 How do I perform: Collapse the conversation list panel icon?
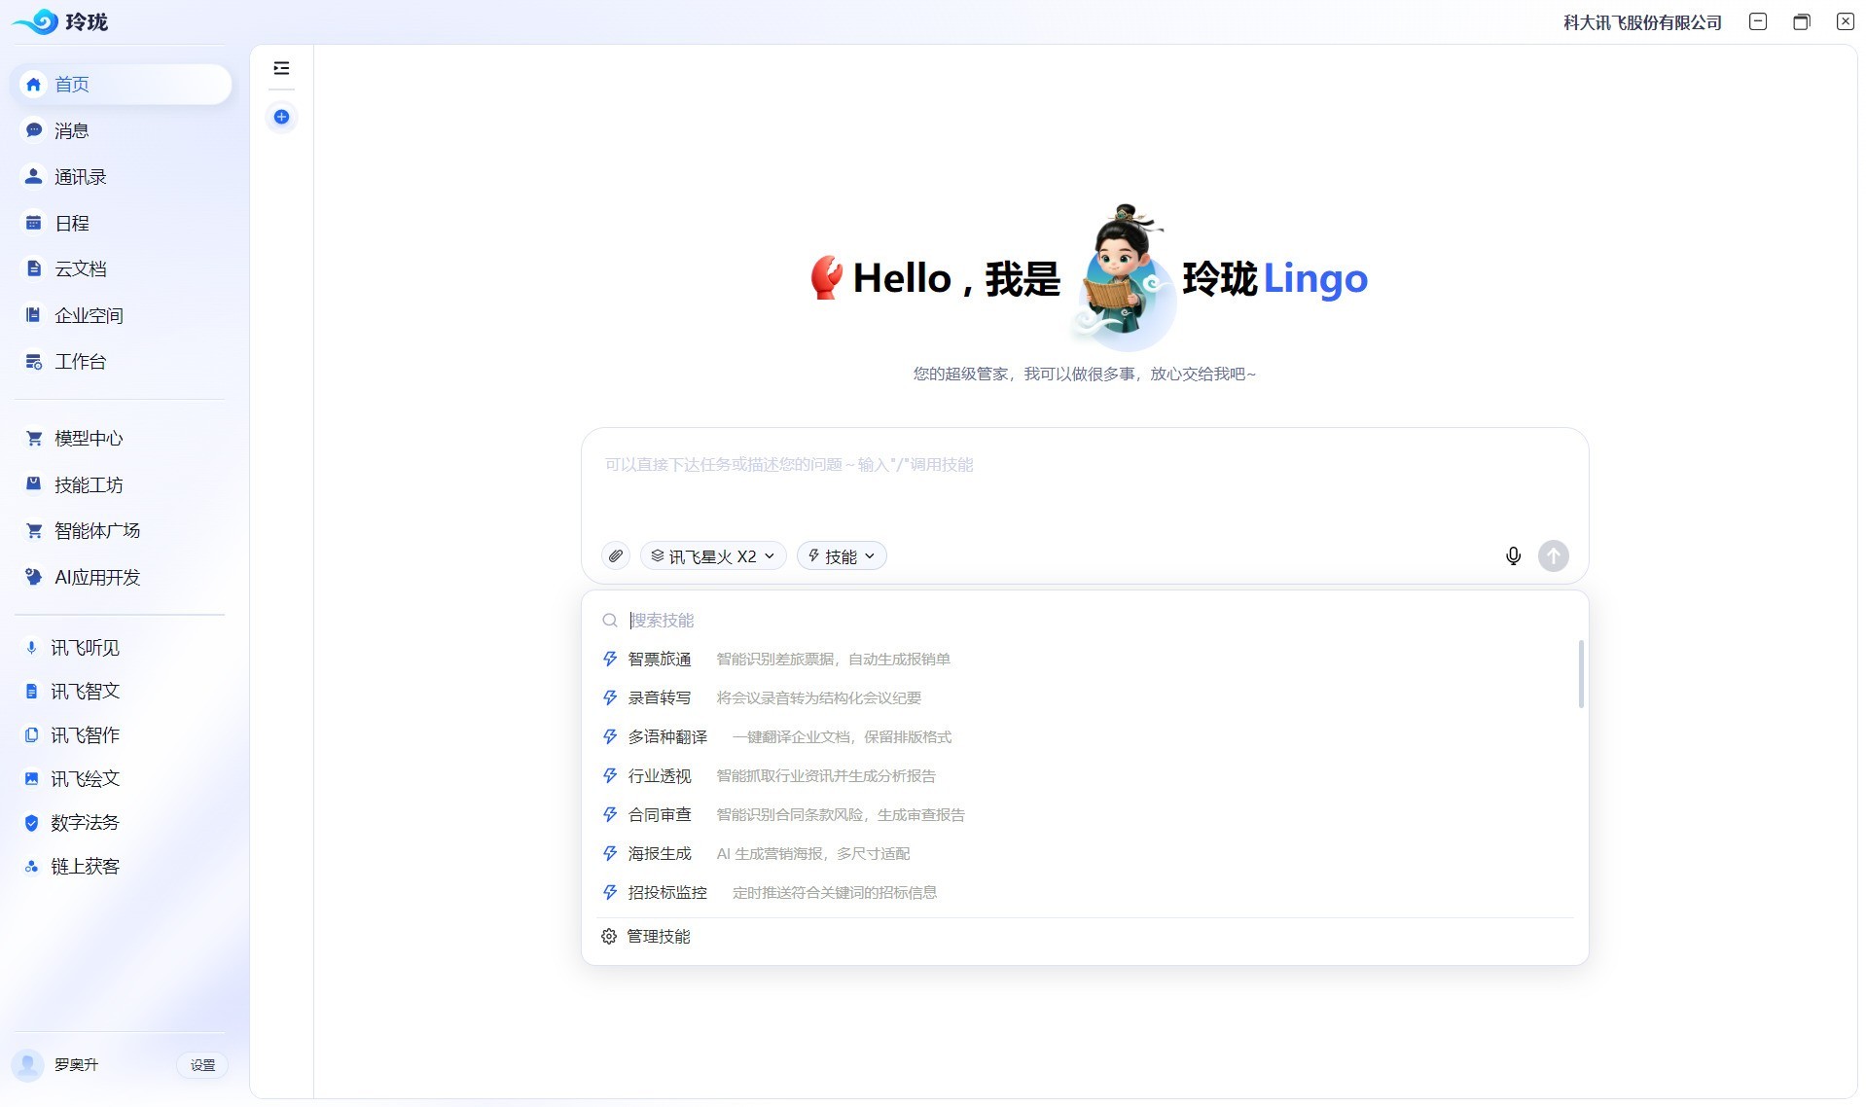click(281, 68)
